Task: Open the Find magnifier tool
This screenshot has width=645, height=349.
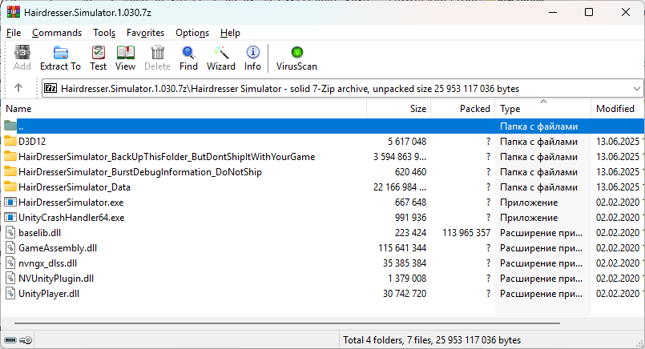Action: [x=188, y=58]
